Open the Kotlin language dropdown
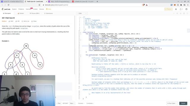This screenshot has height=106, width=190. (82, 13)
